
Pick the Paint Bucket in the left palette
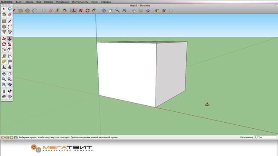click(x=4, y=14)
